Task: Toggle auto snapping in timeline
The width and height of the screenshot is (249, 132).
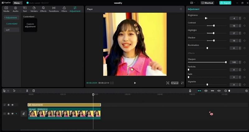Action: point(206,91)
